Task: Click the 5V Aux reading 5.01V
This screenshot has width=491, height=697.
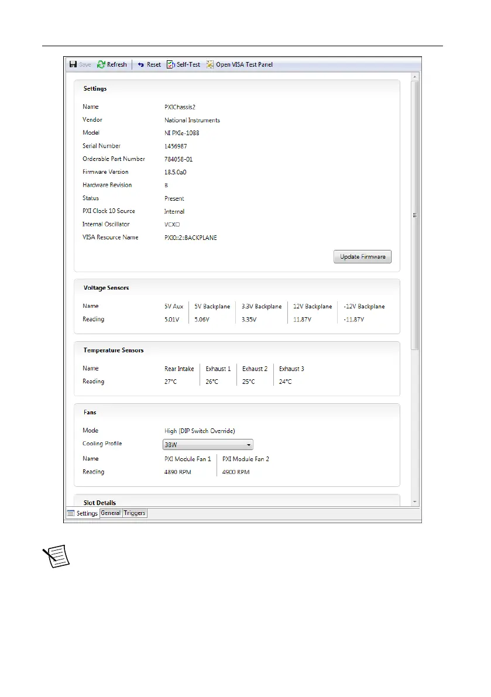Action: [x=172, y=320]
